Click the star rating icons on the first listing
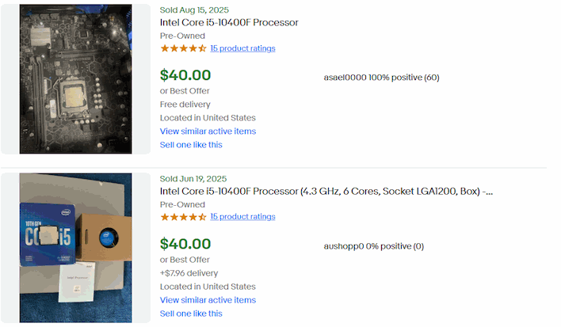The image size is (561, 327). coord(183,48)
